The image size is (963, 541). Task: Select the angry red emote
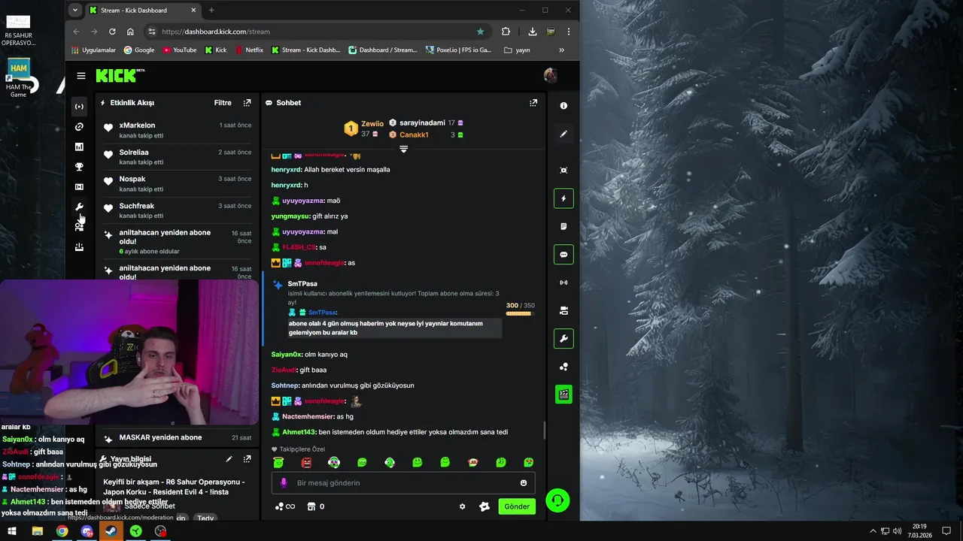point(306,462)
